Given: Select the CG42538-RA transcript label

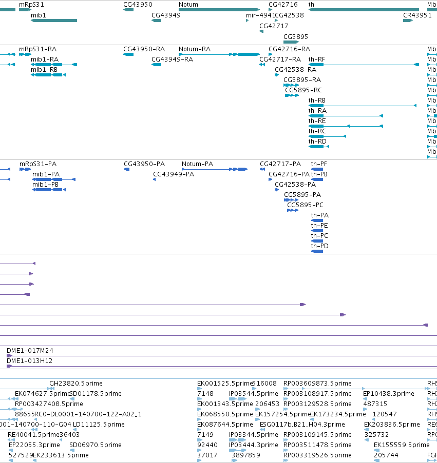Looking at the screenshot, I should tap(295, 70).
